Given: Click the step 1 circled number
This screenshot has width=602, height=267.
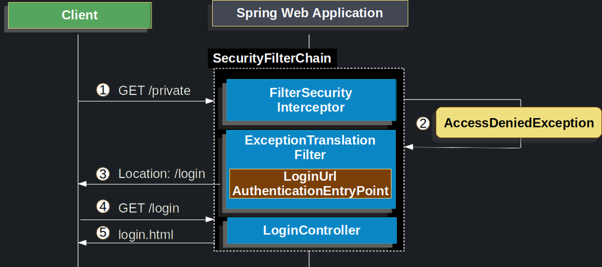Looking at the screenshot, I should pyautogui.click(x=103, y=90).
